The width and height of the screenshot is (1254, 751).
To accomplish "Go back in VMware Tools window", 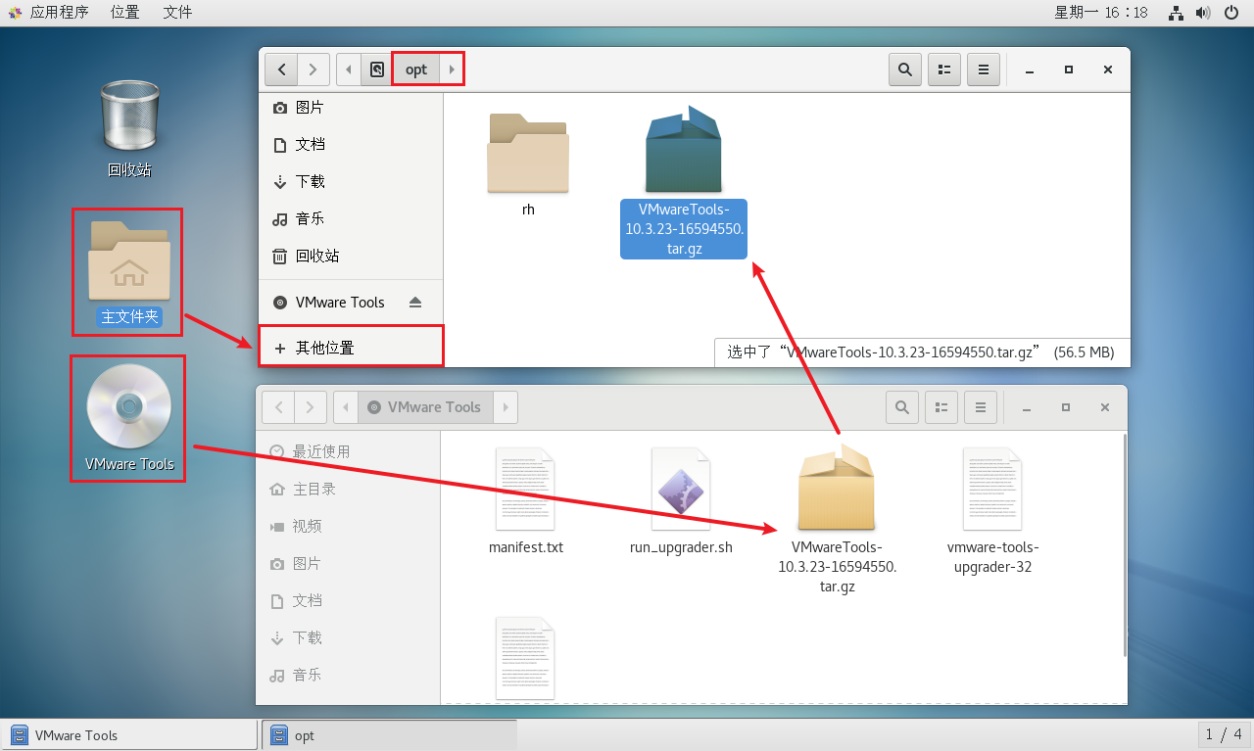I will coord(278,407).
